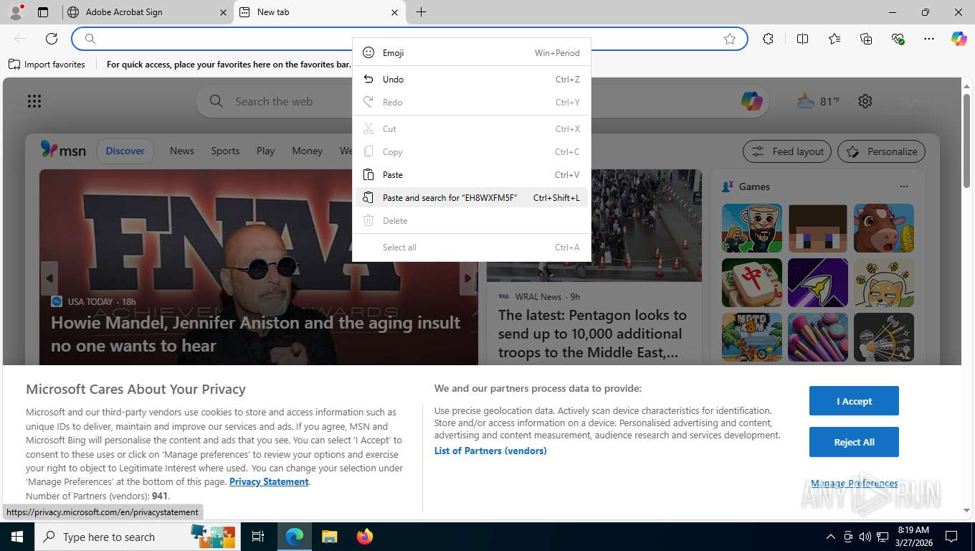Image resolution: width=975 pixels, height=551 pixels.
Task: Click Personalize button
Action: 882,151
